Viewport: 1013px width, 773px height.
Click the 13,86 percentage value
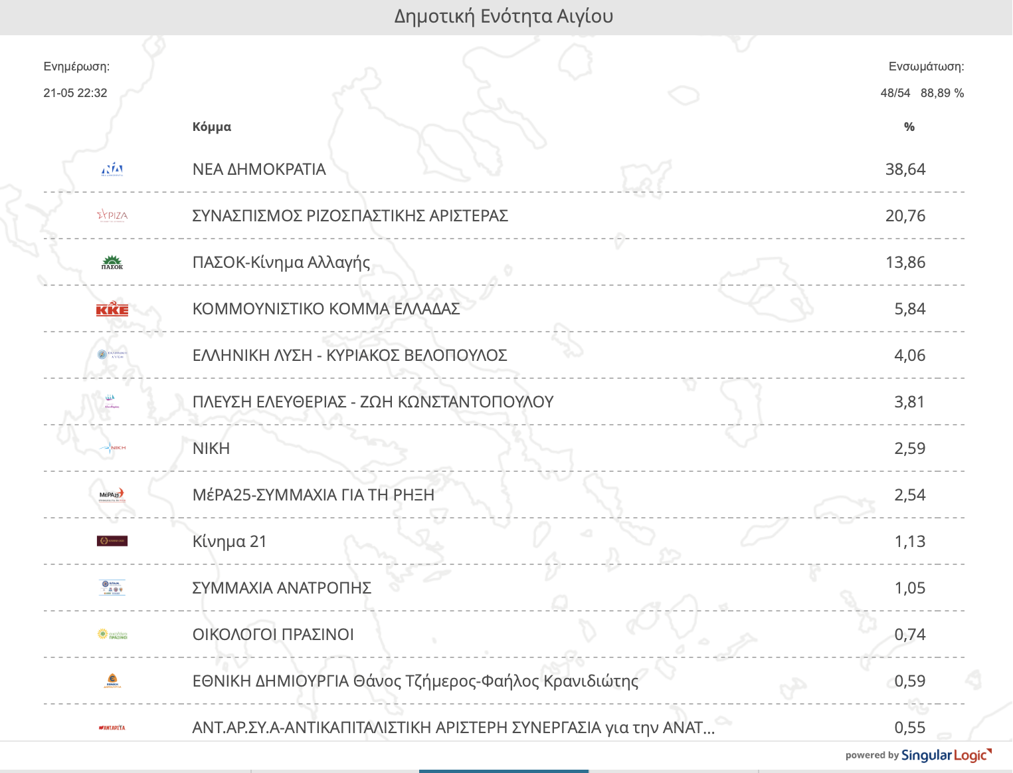(905, 263)
